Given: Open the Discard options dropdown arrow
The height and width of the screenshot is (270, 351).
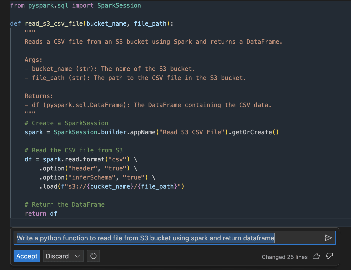Looking at the screenshot, I should [x=78, y=256].
